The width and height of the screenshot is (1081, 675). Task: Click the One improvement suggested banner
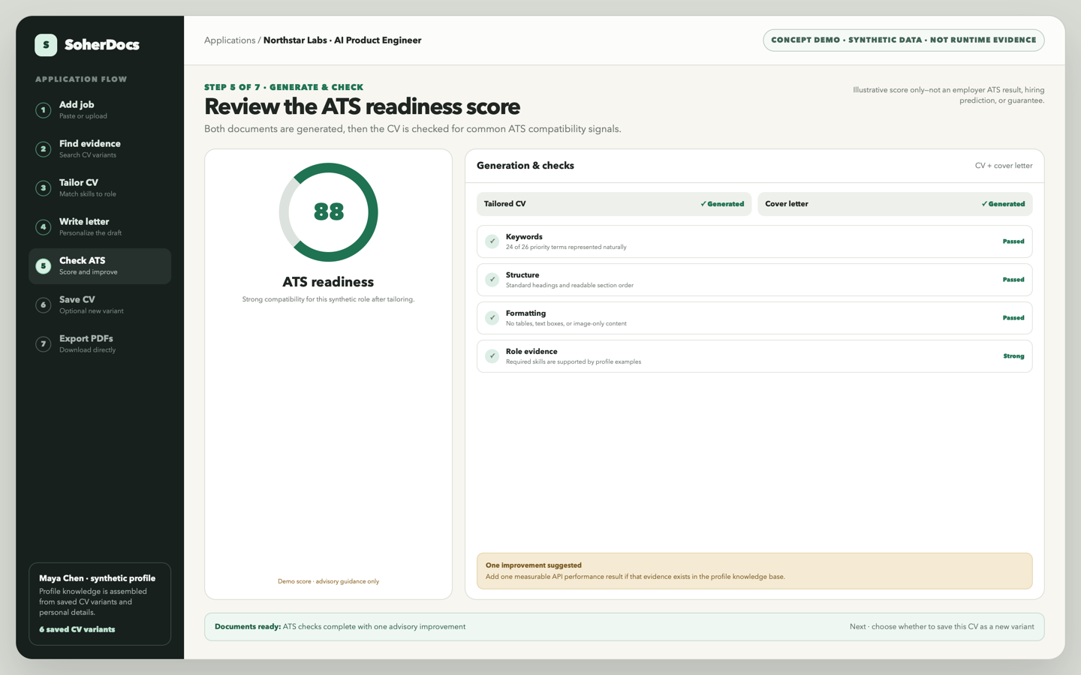click(754, 571)
